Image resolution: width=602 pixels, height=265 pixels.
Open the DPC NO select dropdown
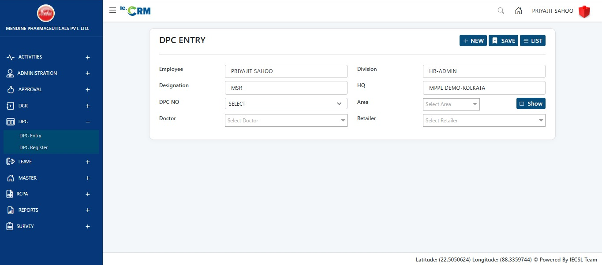[286, 104]
